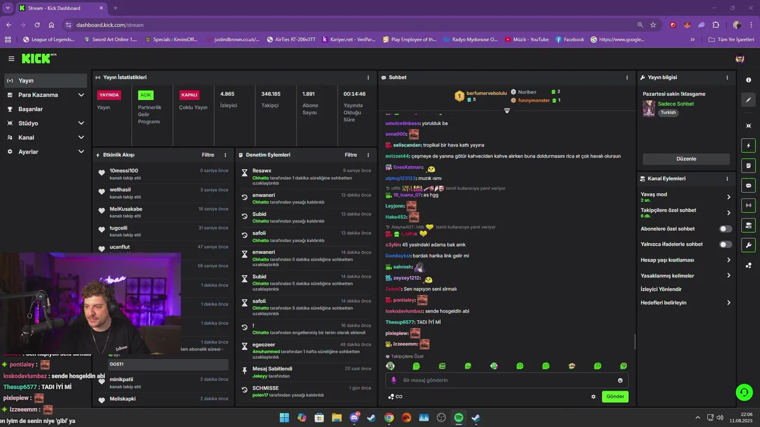Open the Windows Start menu
Screen dimensions: 760x427
284,418
